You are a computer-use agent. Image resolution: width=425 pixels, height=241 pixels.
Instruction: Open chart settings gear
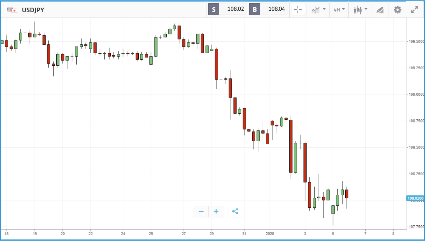click(x=397, y=10)
